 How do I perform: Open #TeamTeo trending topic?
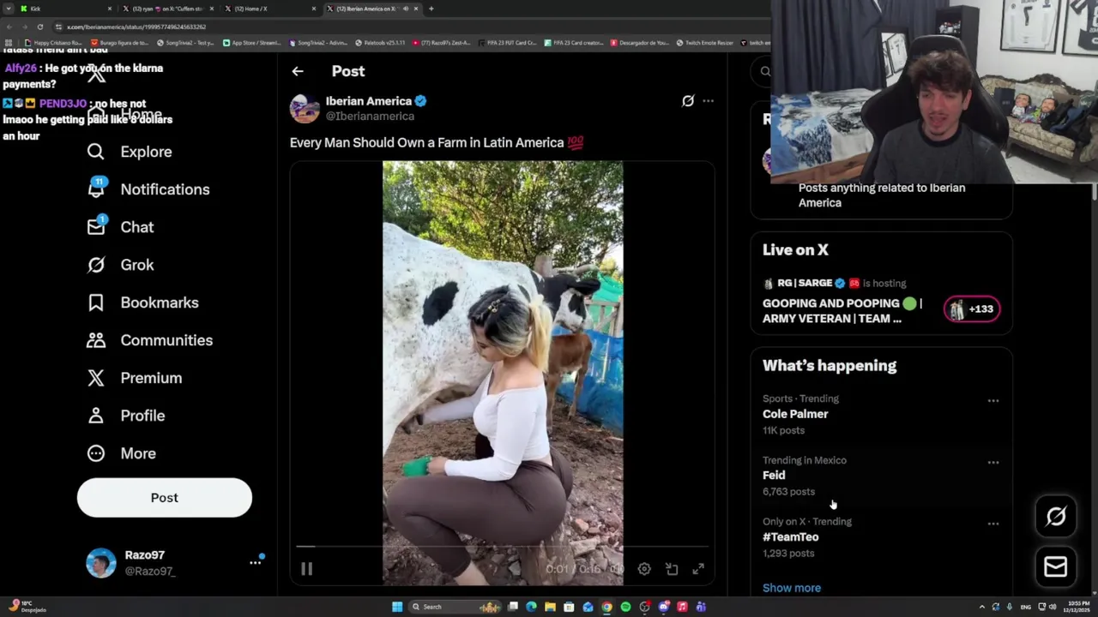[x=790, y=537]
